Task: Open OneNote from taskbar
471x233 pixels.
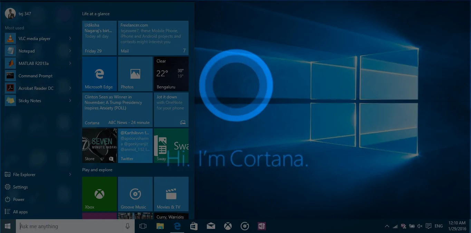Action: pyautogui.click(x=262, y=226)
